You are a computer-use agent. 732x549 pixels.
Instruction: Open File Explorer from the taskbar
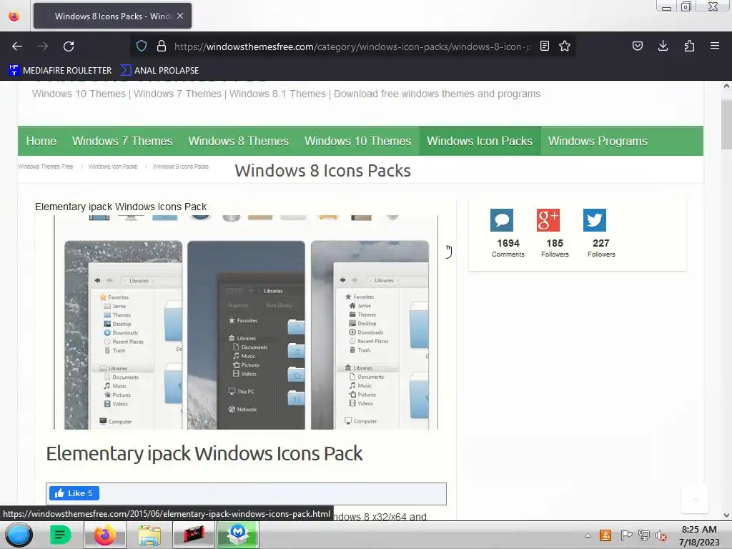click(149, 535)
